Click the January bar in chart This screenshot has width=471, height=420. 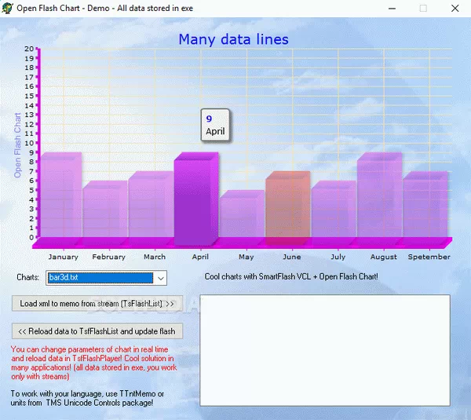point(60,200)
